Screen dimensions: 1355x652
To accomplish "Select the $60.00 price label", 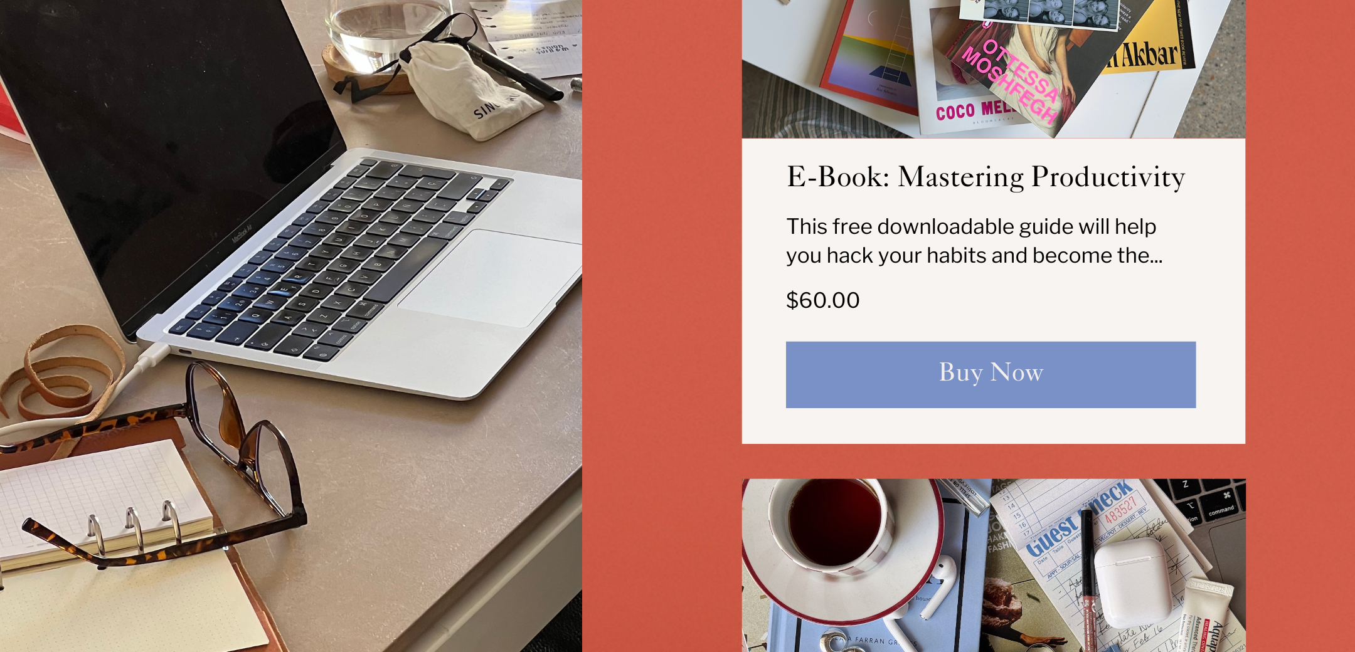I will (x=823, y=300).
